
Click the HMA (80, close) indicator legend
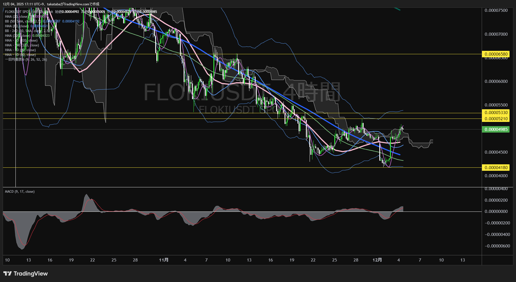click(x=16, y=26)
